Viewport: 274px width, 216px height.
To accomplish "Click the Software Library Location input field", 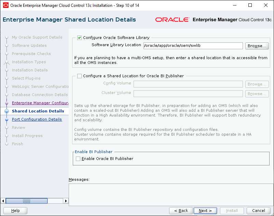I will [193, 45].
